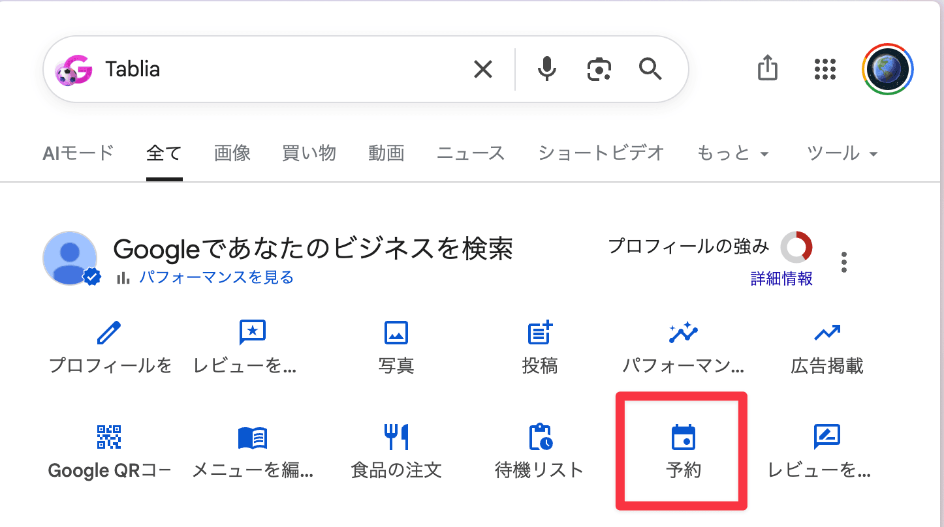Expand the もっと dropdown

pos(733,153)
